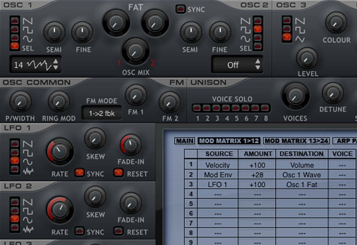Solo unison voice 4 LED

[x=226, y=108]
